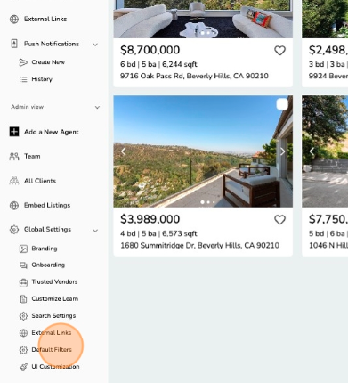This screenshot has height=383, width=348.
Task: Show next photo of Summitridge Dr listing
Action: pyautogui.click(x=282, y=151)
